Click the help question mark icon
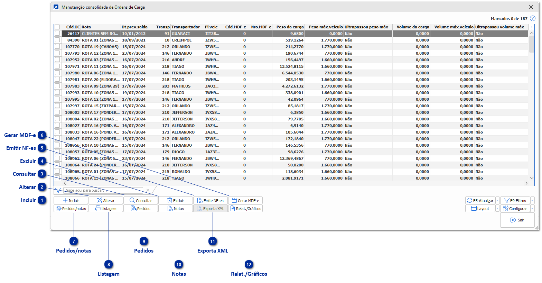The width and height of the screenshot is (542, 283). tap(533, 19)
